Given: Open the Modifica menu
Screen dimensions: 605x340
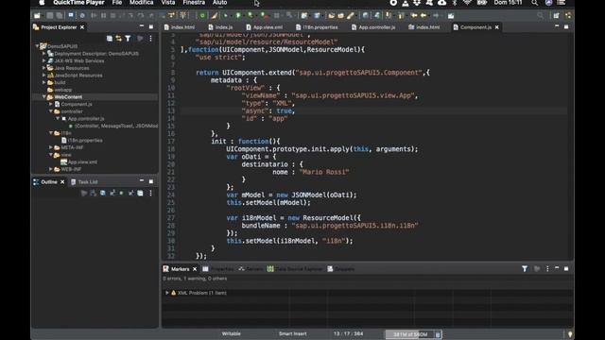Looking at the screenshot, I should point(141,3).
